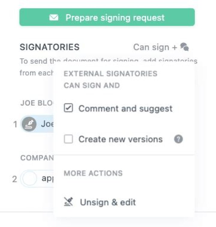Click the Comment and suggest label text
This screenshot has width=216, height=227.
pyautogui.click(x=125, y=108)
